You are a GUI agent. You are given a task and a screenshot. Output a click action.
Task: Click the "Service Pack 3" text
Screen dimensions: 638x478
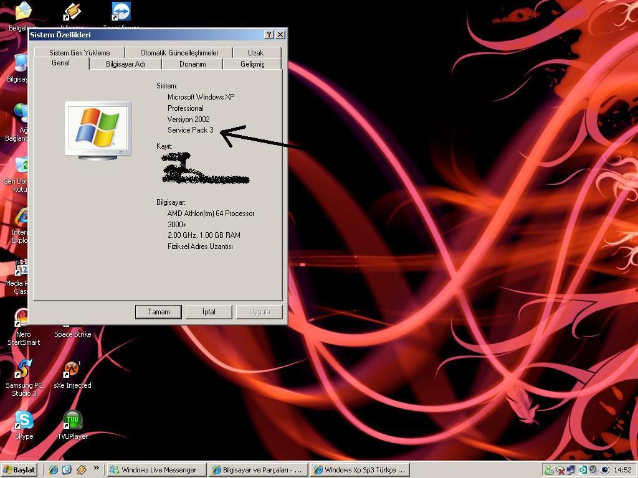[191, 129]
